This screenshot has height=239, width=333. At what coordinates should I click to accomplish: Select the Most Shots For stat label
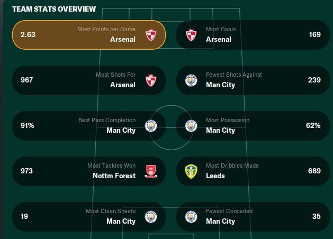pyautogui.click(x=115, y=75)
